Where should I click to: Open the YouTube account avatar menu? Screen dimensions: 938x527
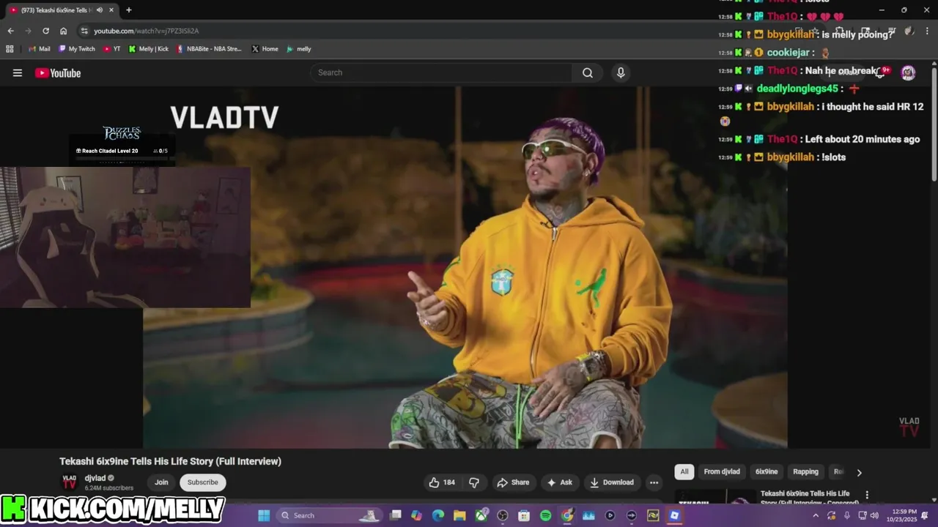(x=908, y=72)
